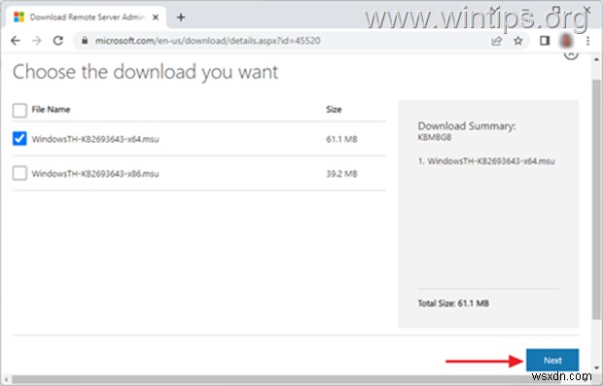This screenshot has width=603, height=386.
Task: Open Chrome three-dot menu
Action: (587, 41)
